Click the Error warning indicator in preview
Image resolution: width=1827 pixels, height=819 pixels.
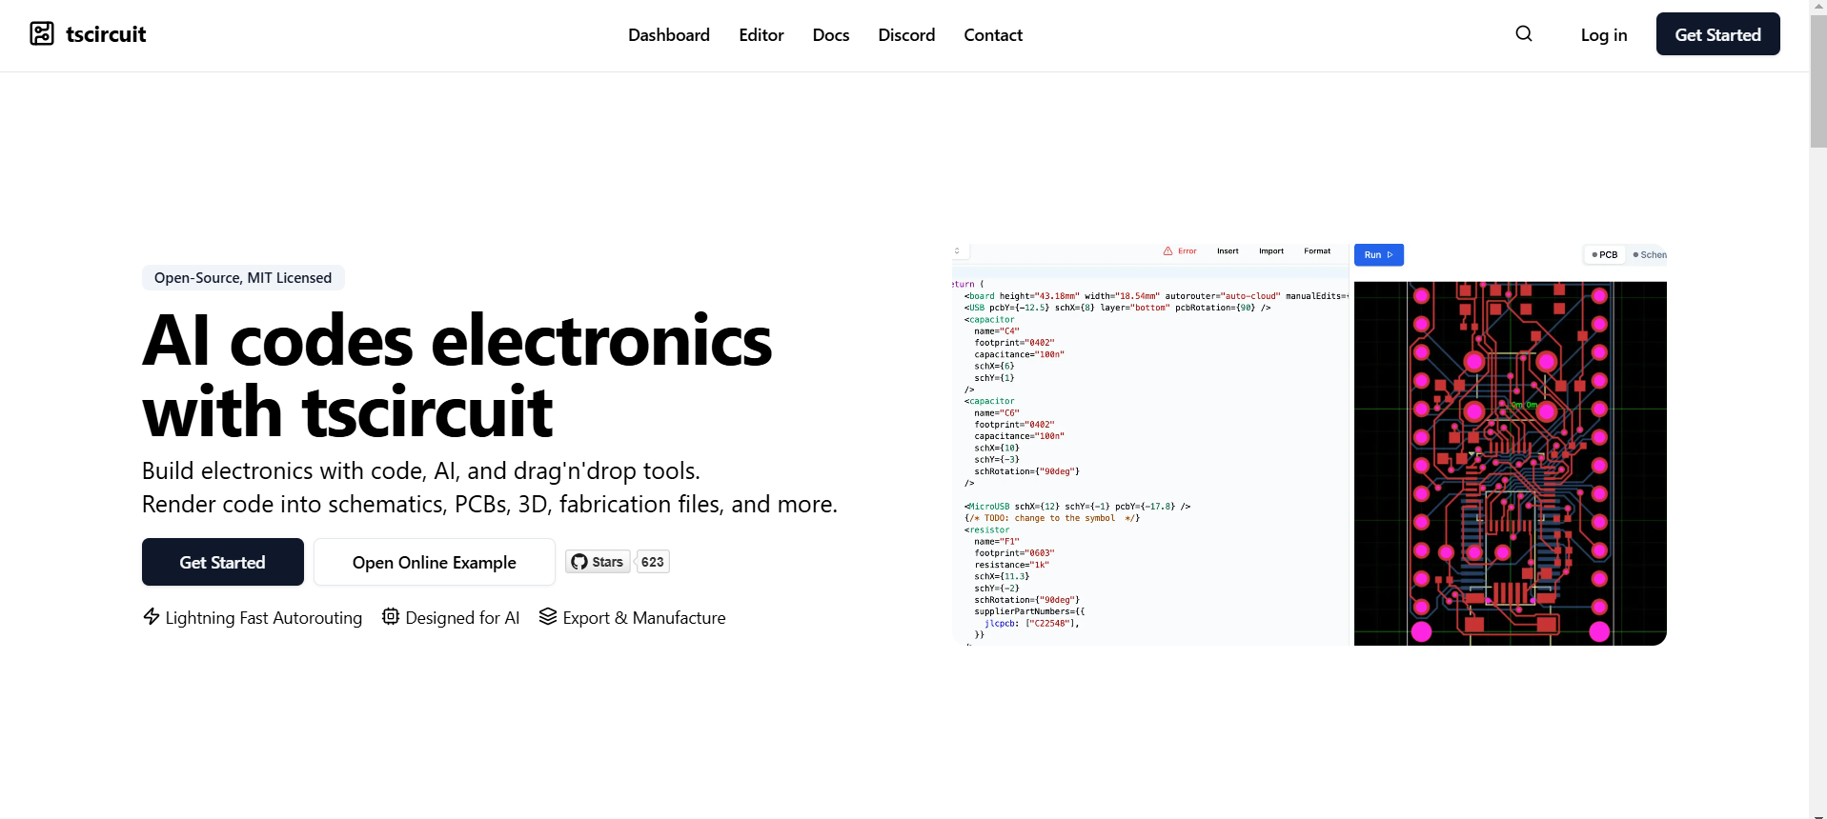[x=1180, y=251]
